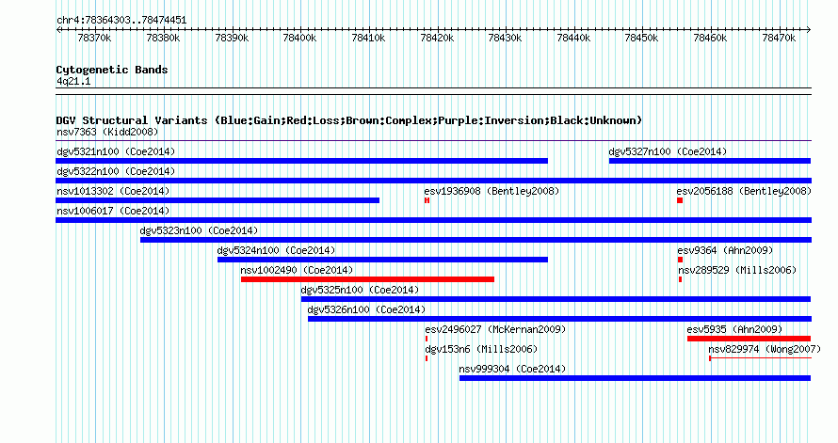
Task: Select the nsv7363 (Kidd2008) label
Action: [107, 132]
